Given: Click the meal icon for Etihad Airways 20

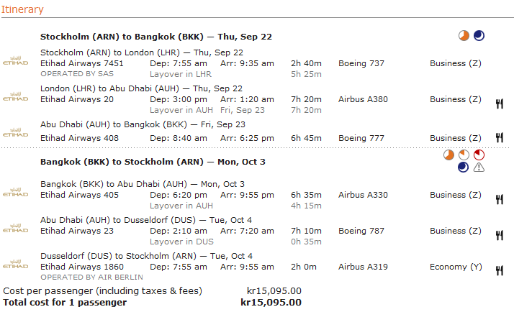Looking at the screenshot, I should [x=499, y=104].
